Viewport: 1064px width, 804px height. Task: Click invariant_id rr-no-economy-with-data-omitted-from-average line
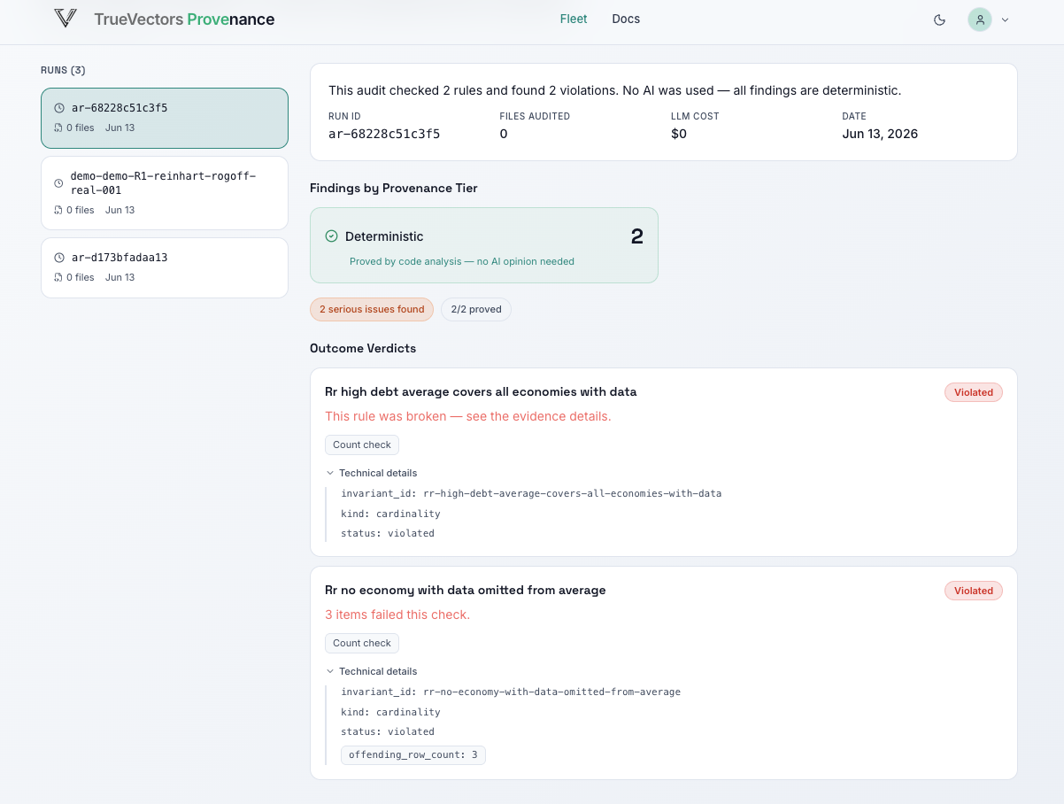(511, 692)
